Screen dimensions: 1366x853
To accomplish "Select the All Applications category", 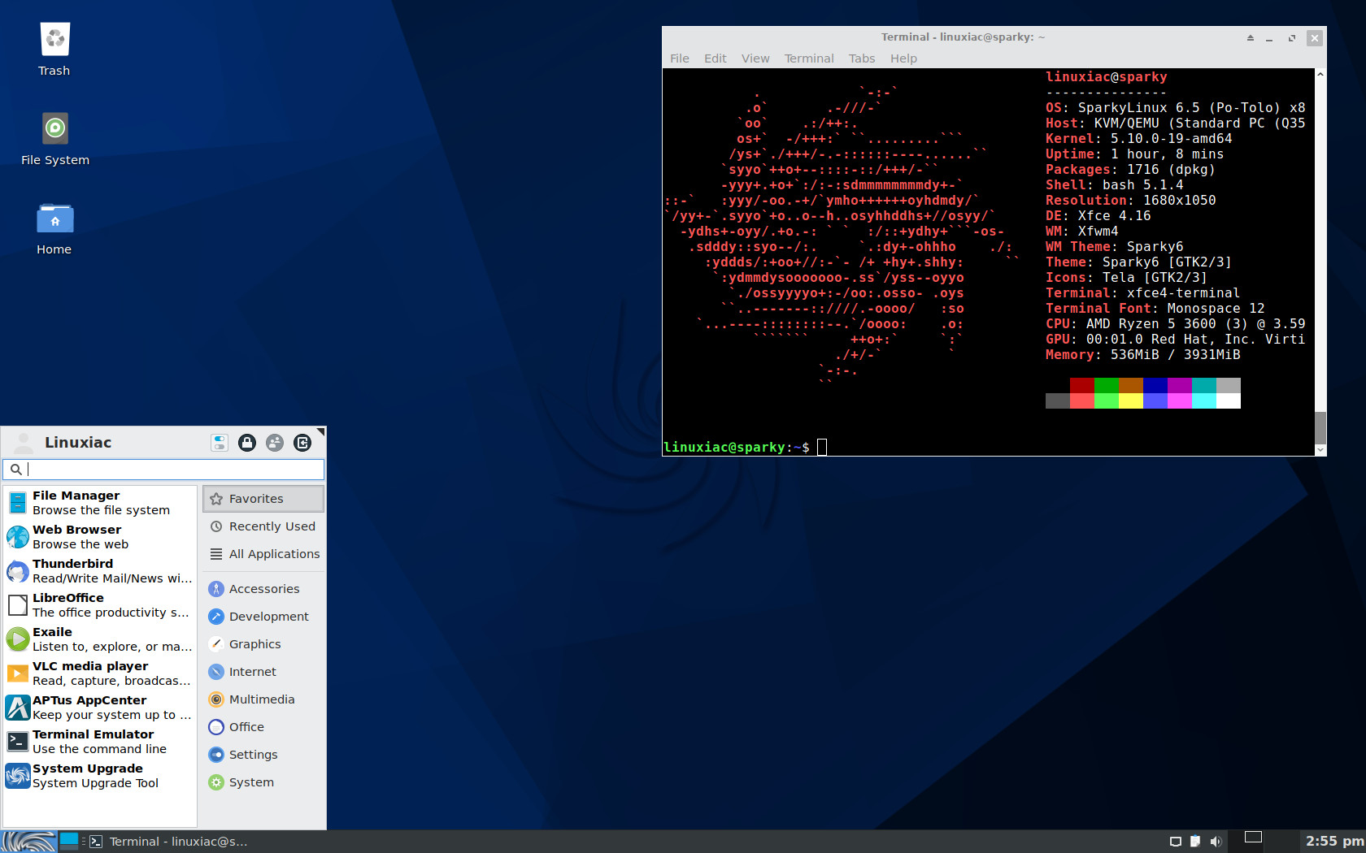I will [263, 554].
